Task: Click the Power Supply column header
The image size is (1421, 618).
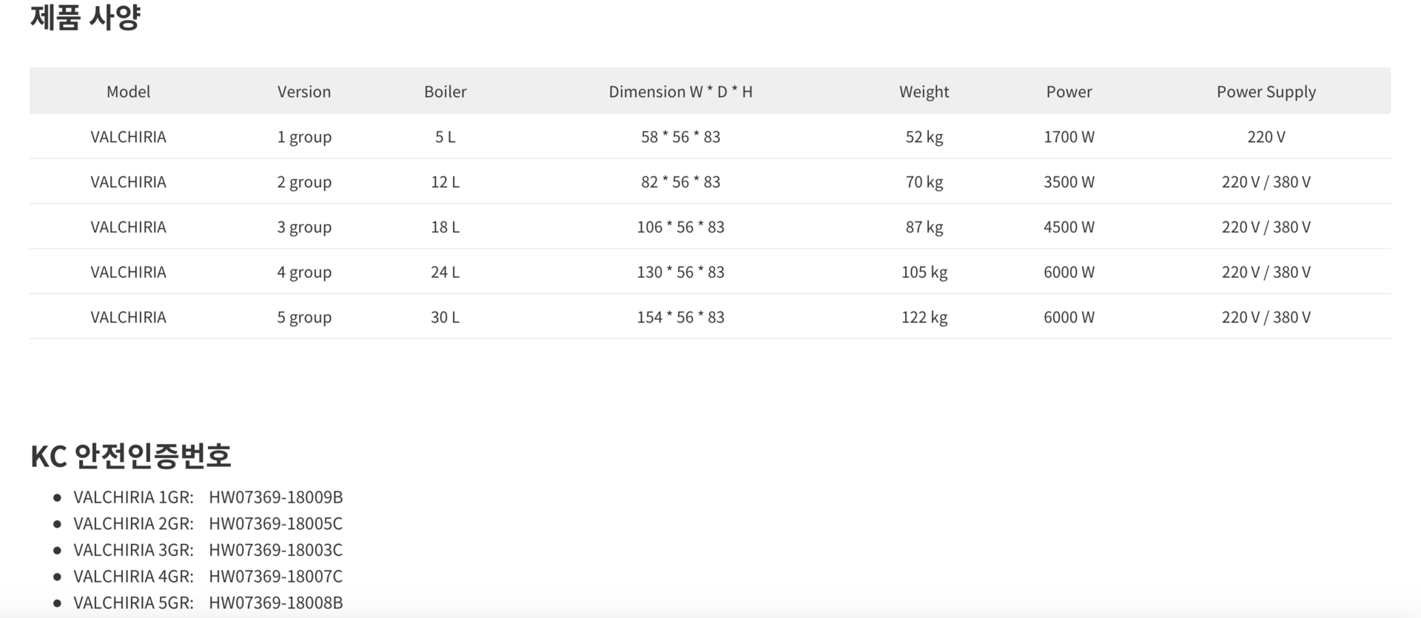Action: pyautogui.click(x=1266, y=92)
